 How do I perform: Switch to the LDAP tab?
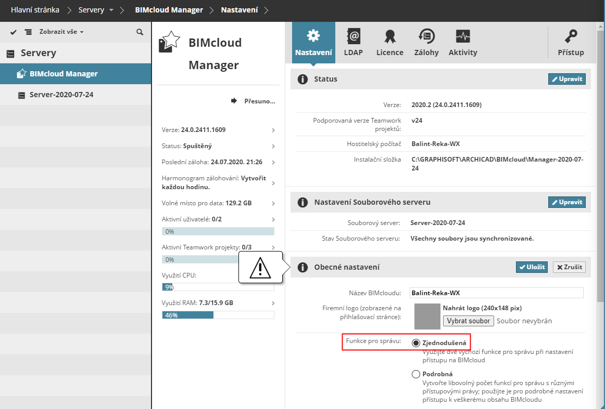tap(354, 43)
